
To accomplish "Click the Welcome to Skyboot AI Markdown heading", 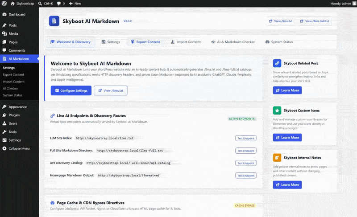I will tap(91, 63).
